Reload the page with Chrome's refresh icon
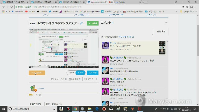Image resolution: width=199 pixels, height=112 pixels. coord(12,7)
